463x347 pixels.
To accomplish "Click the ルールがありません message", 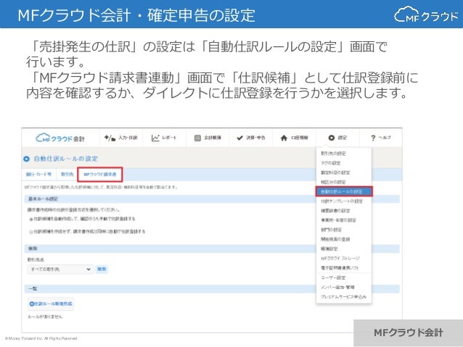I will point(45,317).
